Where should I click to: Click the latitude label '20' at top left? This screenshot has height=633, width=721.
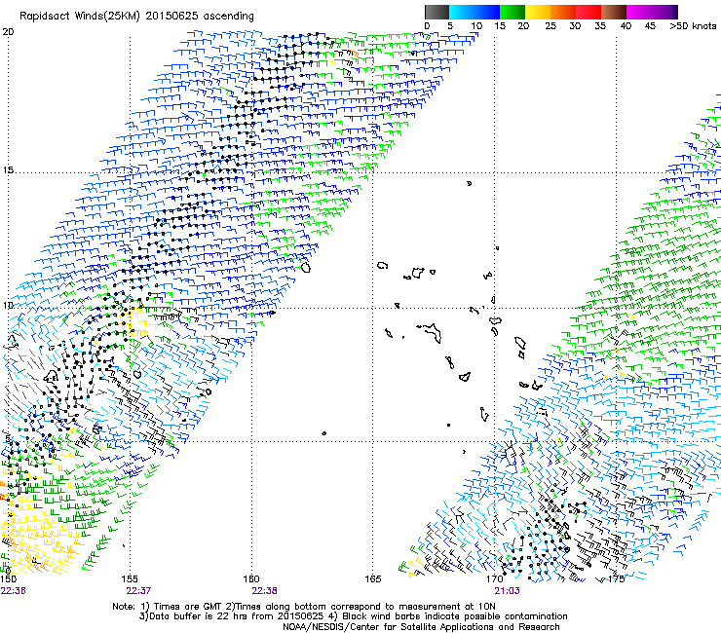[8, 32]
